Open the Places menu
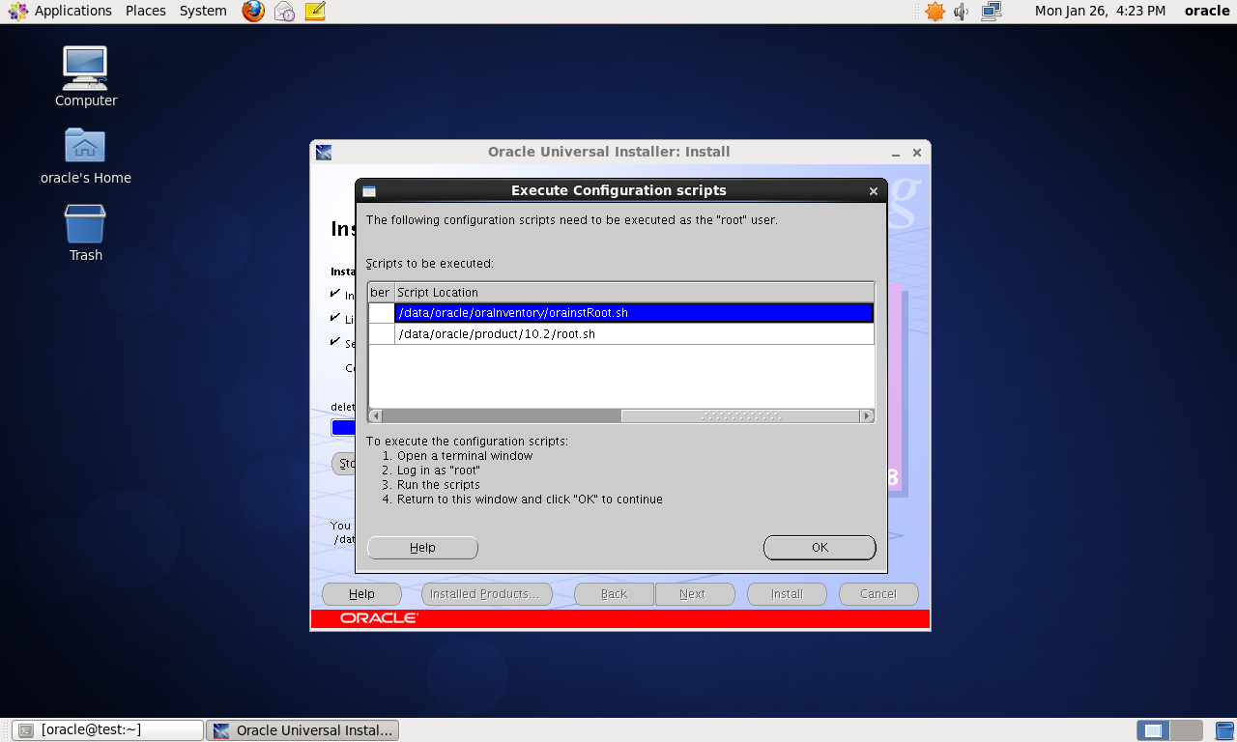The image size is (1237, 742). point(146,11)
